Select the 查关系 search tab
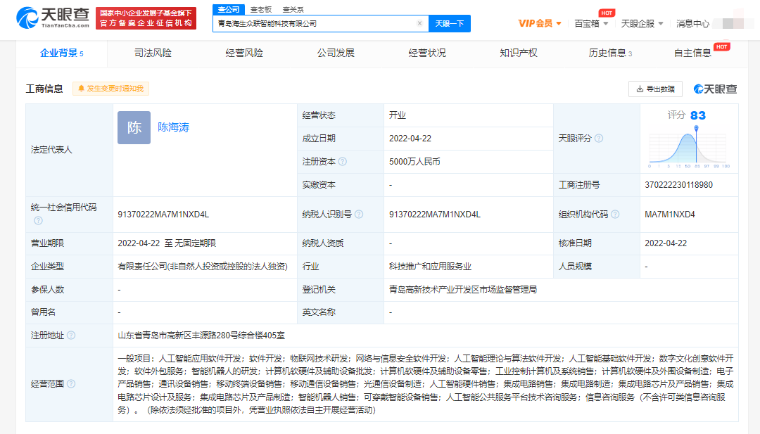760x434 pixels. coord(293,9)
